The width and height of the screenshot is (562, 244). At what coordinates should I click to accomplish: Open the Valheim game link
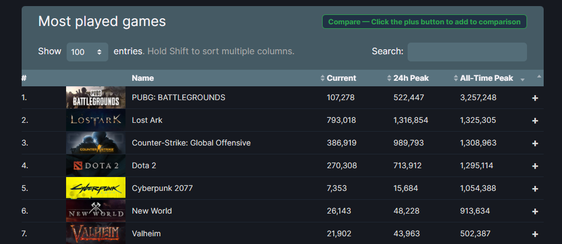point(146,233)
